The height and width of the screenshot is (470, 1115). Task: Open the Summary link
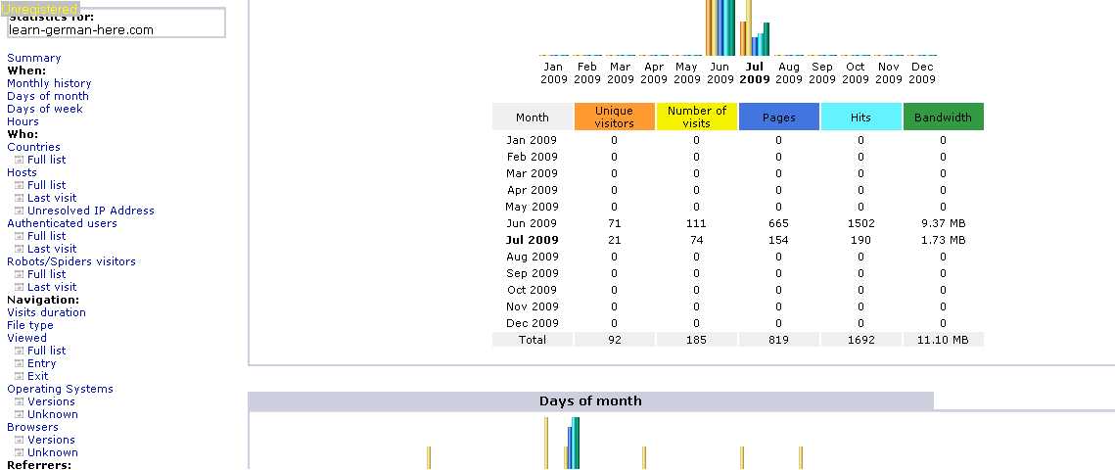(x=33, y=58)
